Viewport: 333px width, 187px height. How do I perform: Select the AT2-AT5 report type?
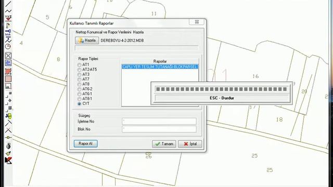point(80,70)
